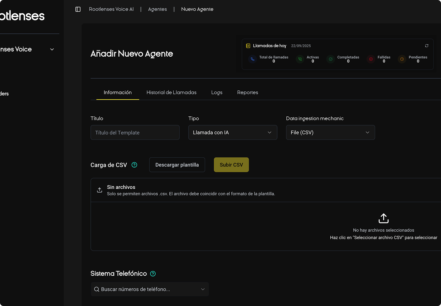
Task: Click the Título del Template input field
Action: (135, 132)
